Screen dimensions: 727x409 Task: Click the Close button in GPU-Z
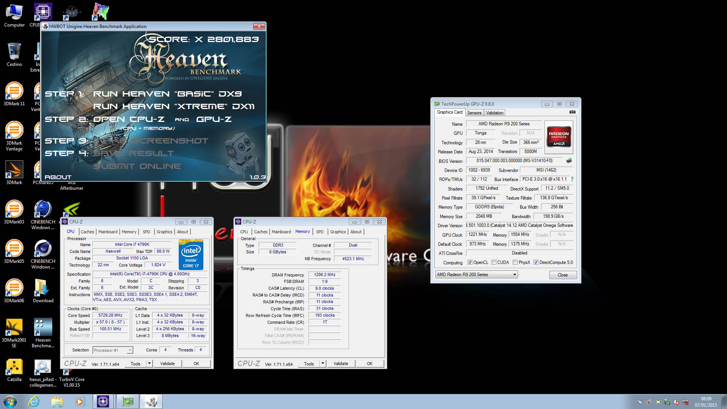coord(563,275)
